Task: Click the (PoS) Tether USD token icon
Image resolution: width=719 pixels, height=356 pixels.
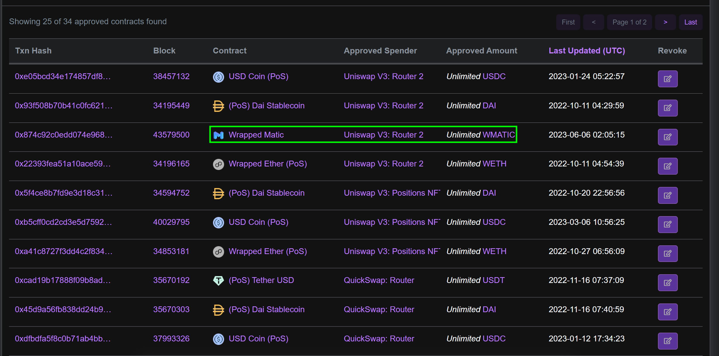Action: click(x=218, y=281)
